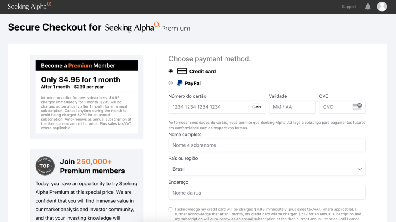Click 'Choose payment method:' heading
This screenshot has width=396, height=222.
210,58
